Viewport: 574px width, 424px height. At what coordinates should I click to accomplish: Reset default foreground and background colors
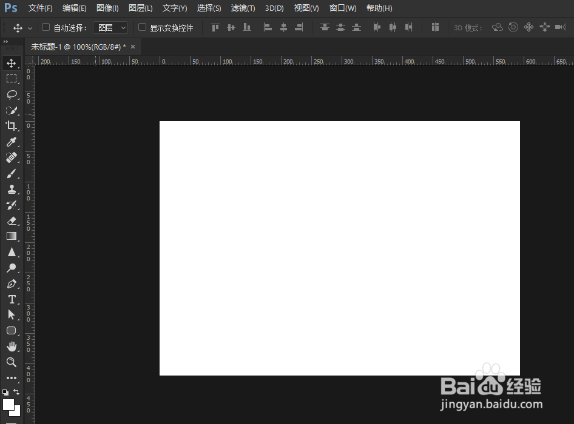click(5, 393)
